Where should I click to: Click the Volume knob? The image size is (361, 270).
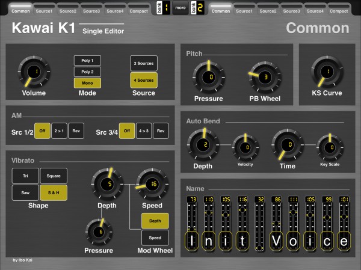click(x=34, y=72)
